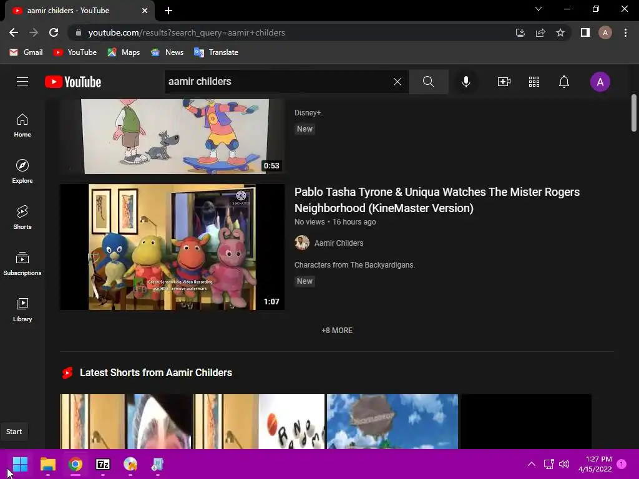Screen dimensions: 639x479
Task: Start voice search with microphone icon
Action: pos(466,82)
